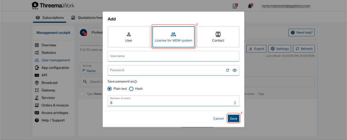Select the User option card

[x=129, y=37]
